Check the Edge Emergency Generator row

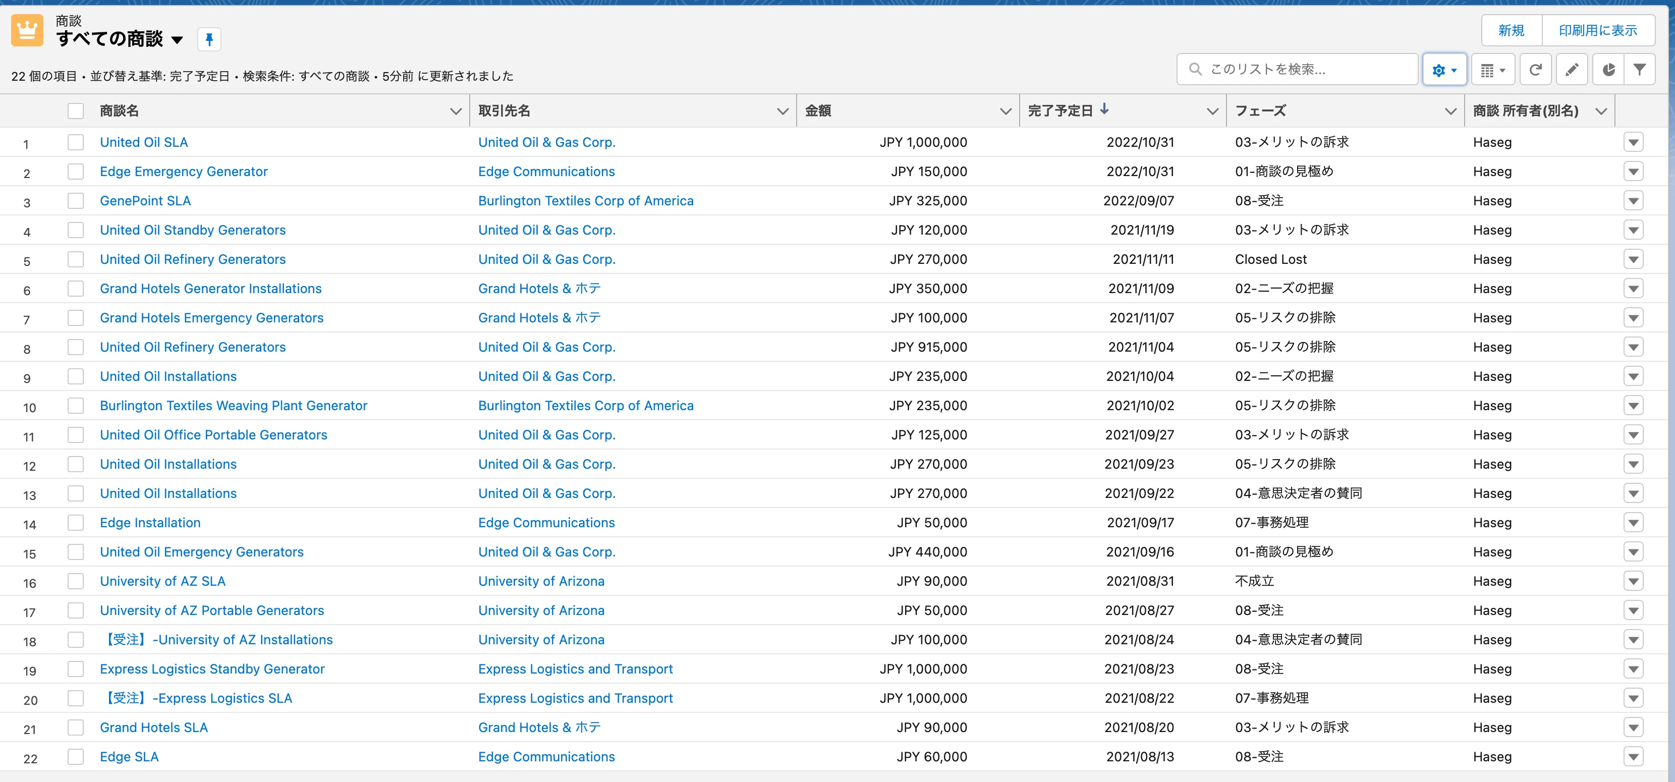point(76,172)
